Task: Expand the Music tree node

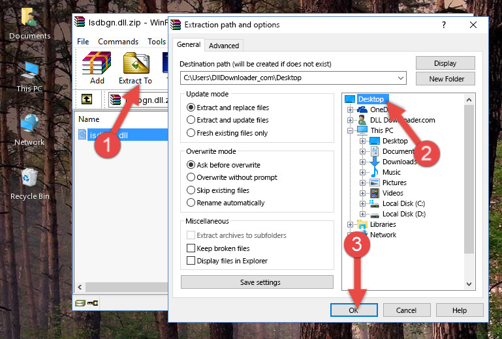Action: pos(362,172)
